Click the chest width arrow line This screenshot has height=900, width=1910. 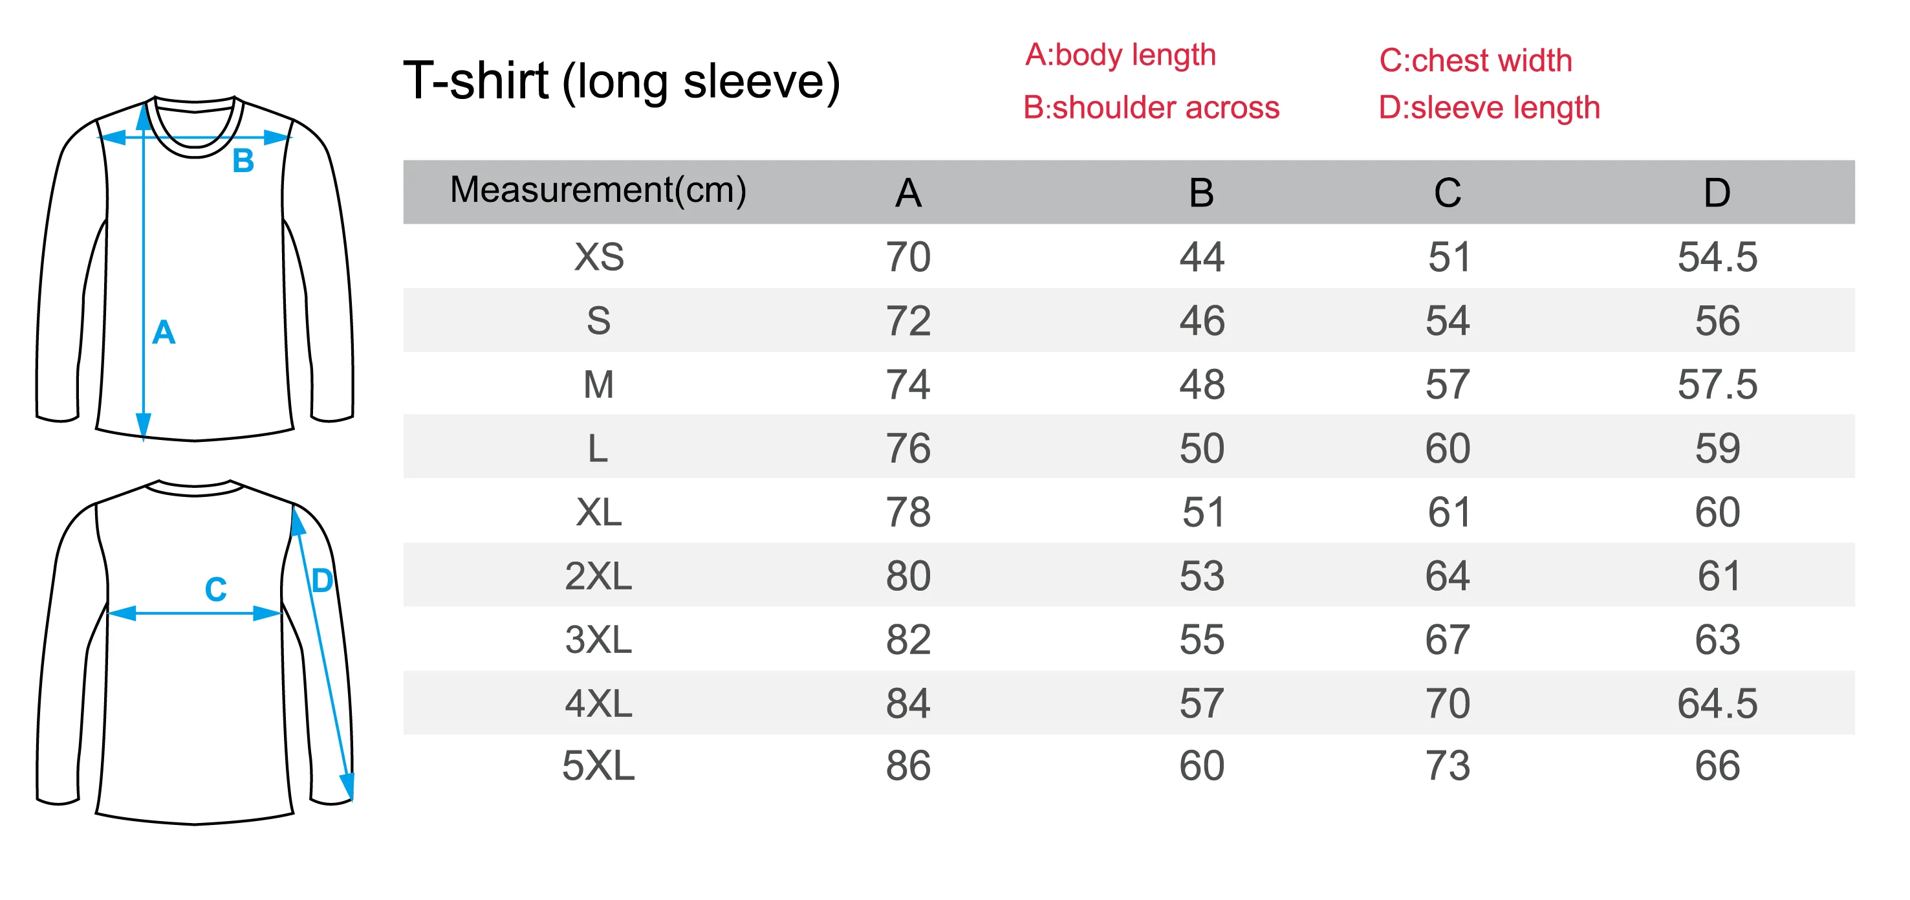pos(195,613)
